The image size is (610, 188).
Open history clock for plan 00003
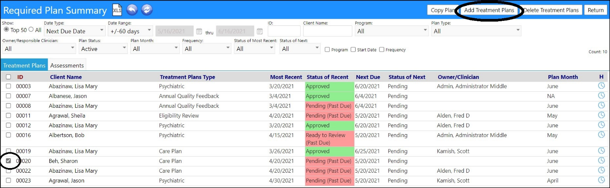601,86
